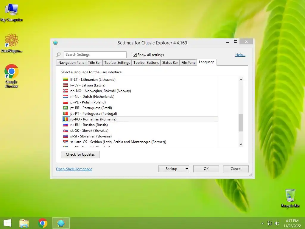Click the Russian flag icon

[x=66, y=125]
